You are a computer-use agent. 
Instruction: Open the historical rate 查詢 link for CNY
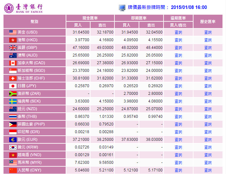tap(208, 170)
